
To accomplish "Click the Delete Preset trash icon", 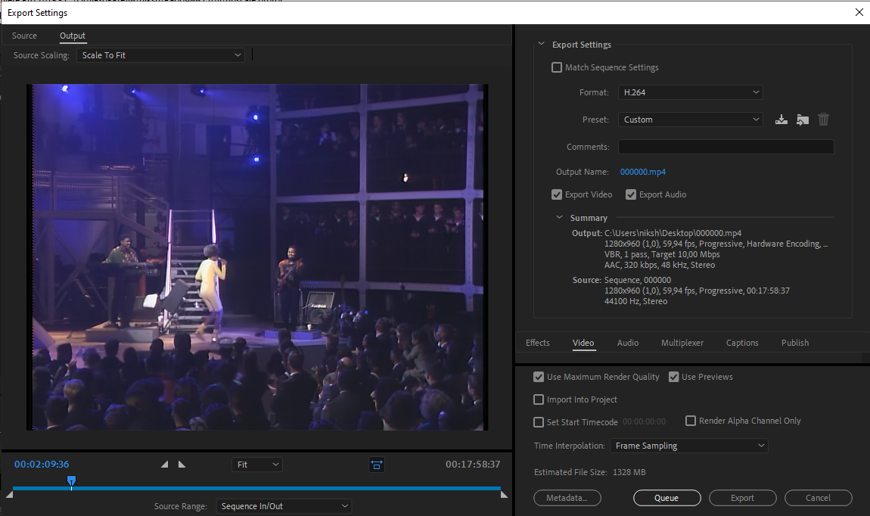I will [x=823, y=120].
